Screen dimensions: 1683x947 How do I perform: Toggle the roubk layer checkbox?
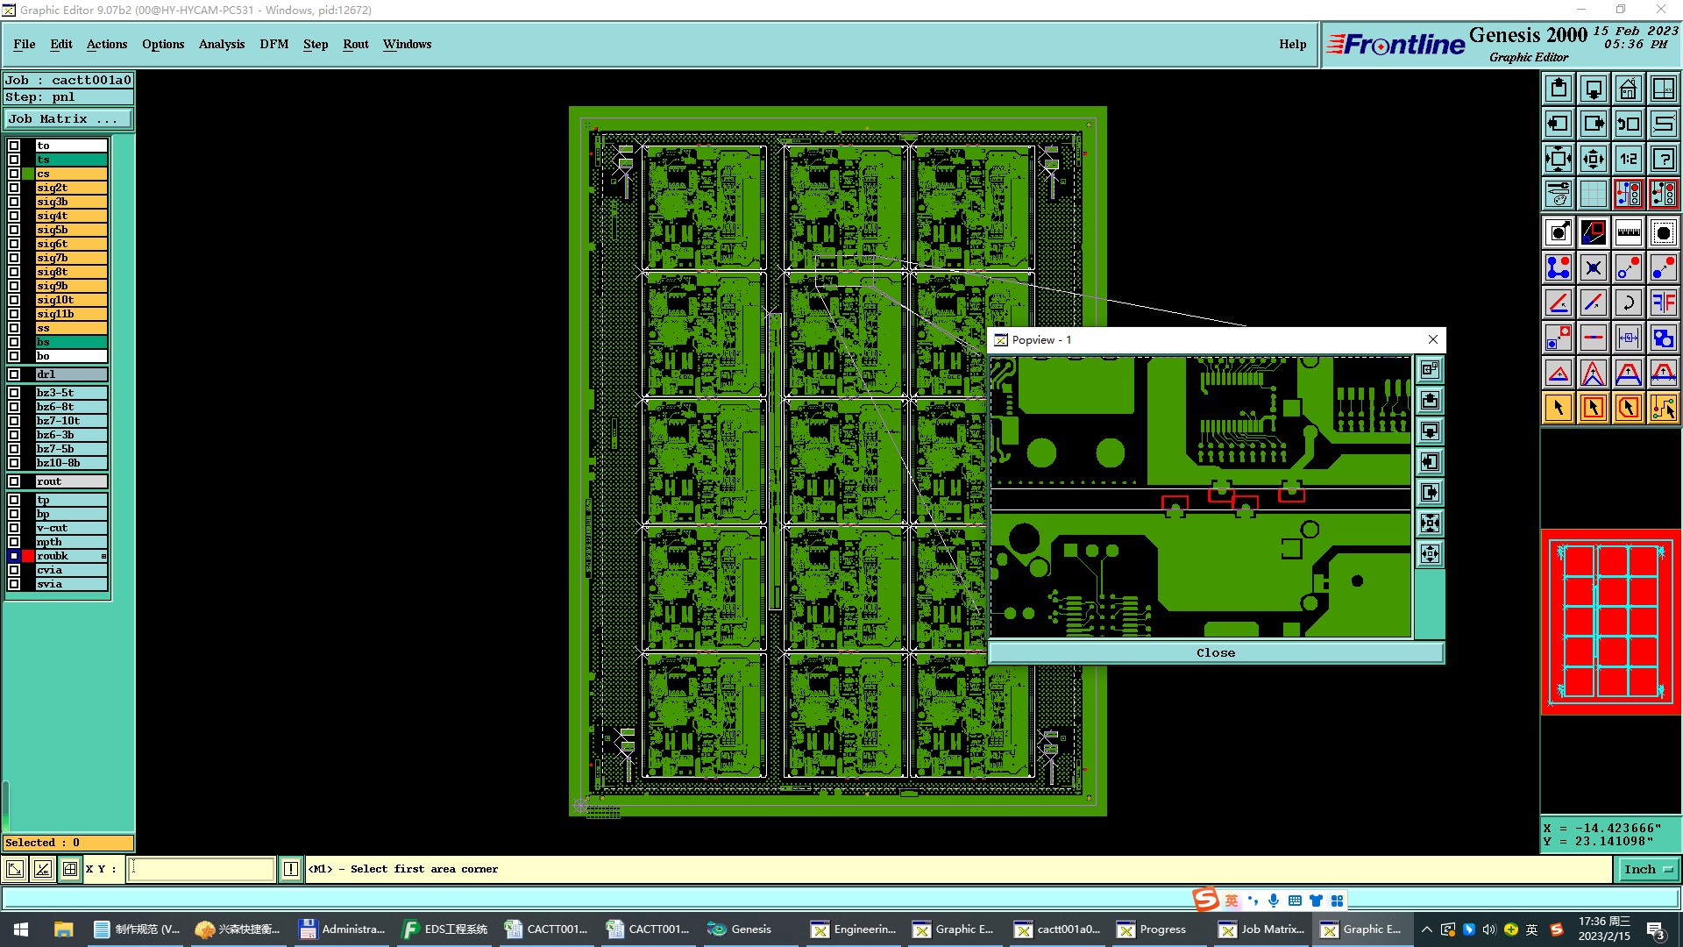14,556
